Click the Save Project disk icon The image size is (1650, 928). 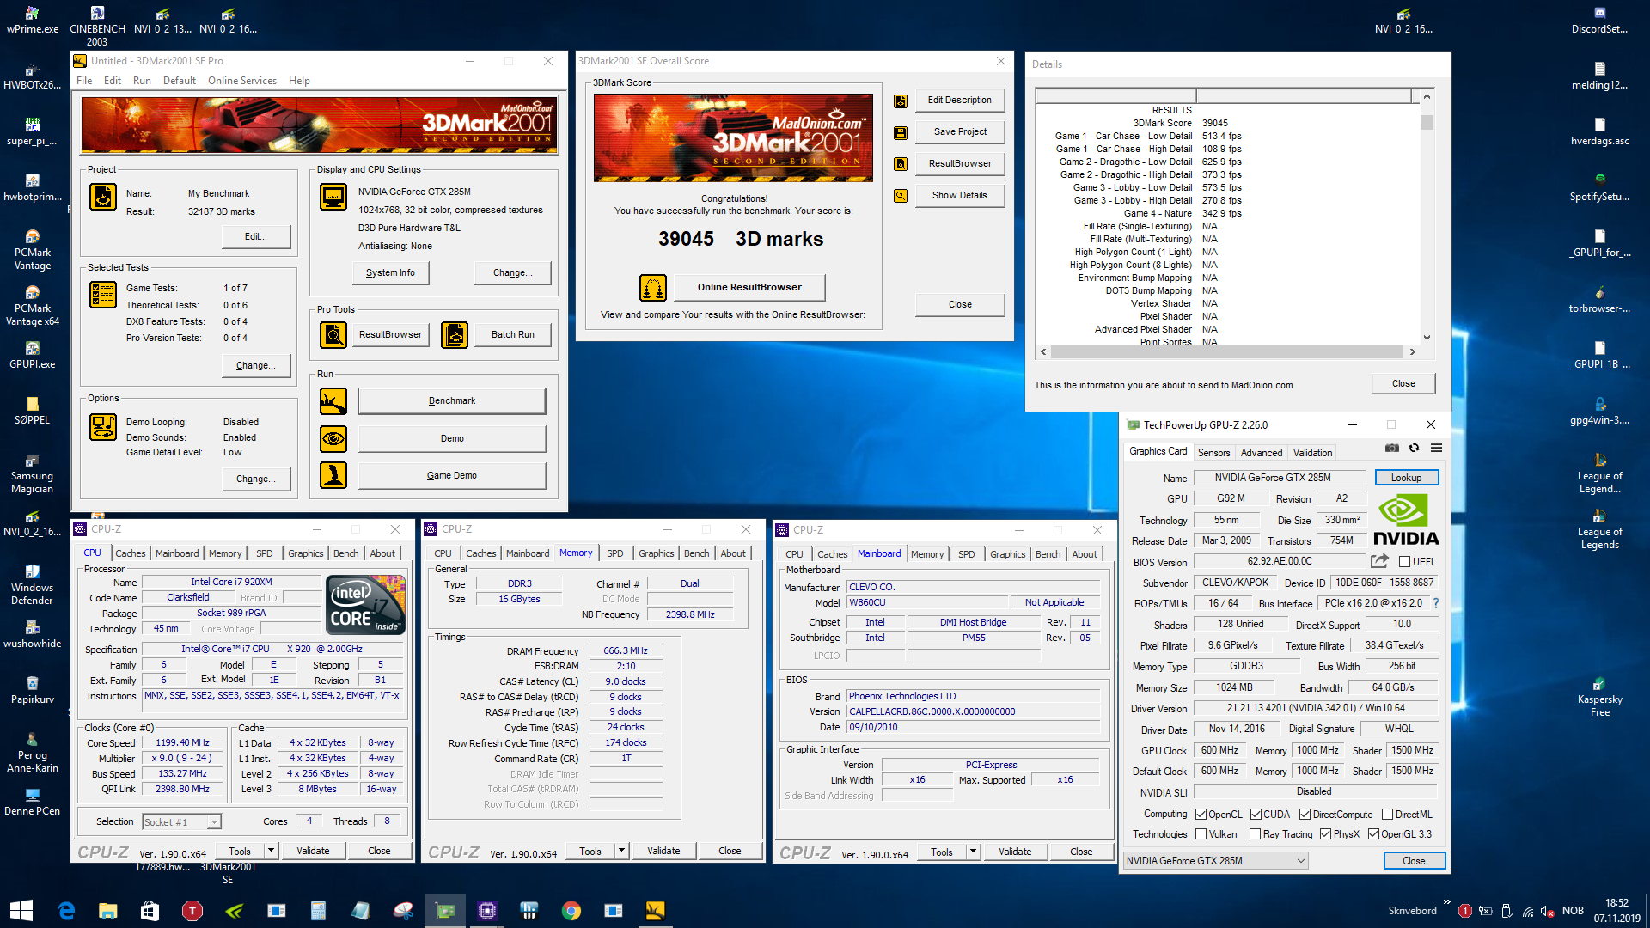point(901,132)
